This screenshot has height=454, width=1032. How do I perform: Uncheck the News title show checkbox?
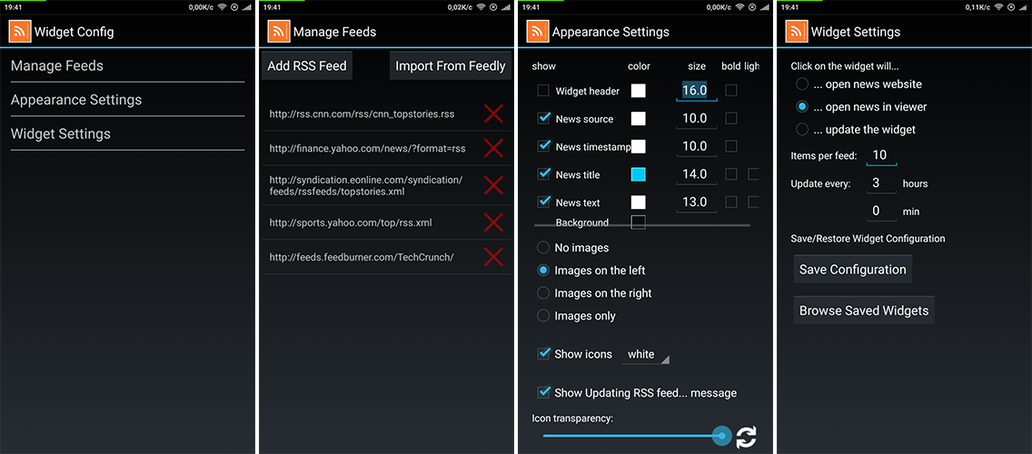[x=543, y=174]
